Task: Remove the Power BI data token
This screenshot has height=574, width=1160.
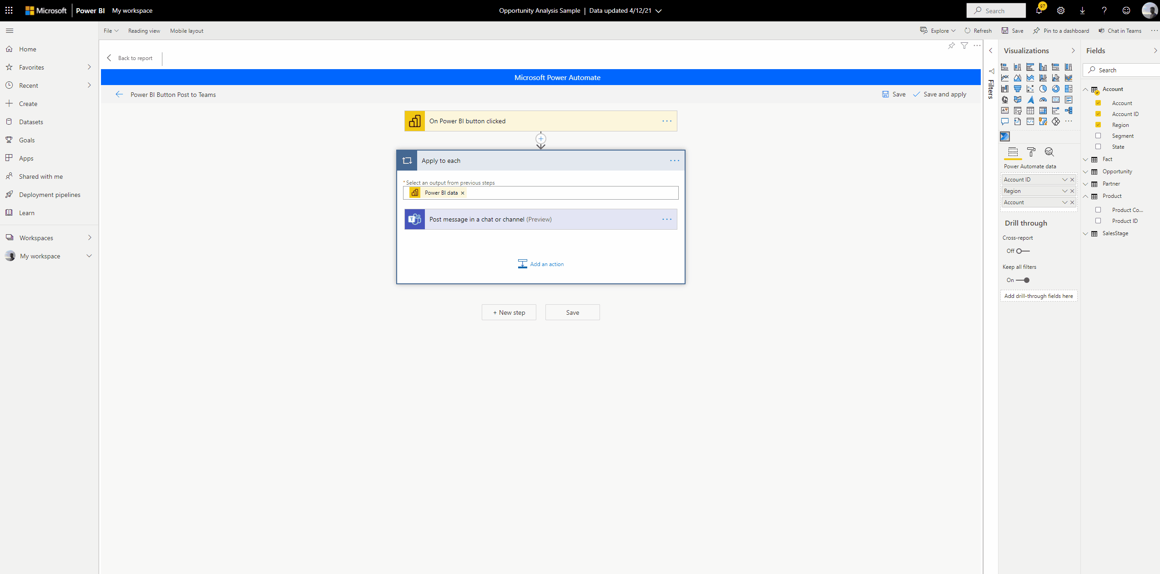Action: (x=463, y=193)
